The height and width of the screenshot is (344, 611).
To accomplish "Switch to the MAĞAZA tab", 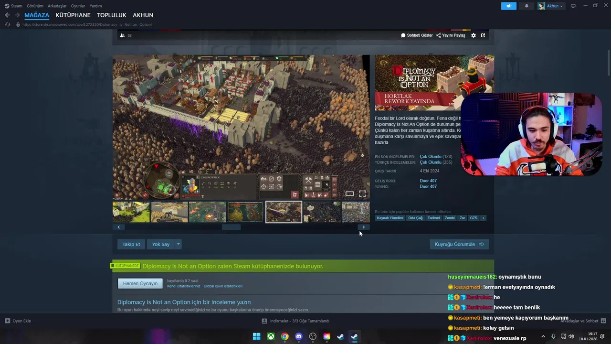I will pos(37,15).
